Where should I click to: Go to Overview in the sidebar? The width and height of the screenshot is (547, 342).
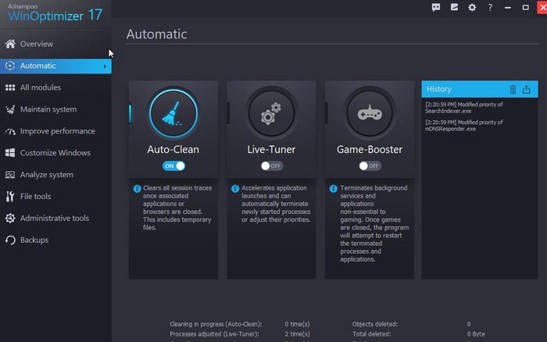[55, 44]
